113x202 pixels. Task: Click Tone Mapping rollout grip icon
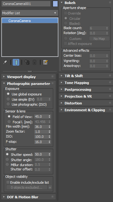(110, 82)
